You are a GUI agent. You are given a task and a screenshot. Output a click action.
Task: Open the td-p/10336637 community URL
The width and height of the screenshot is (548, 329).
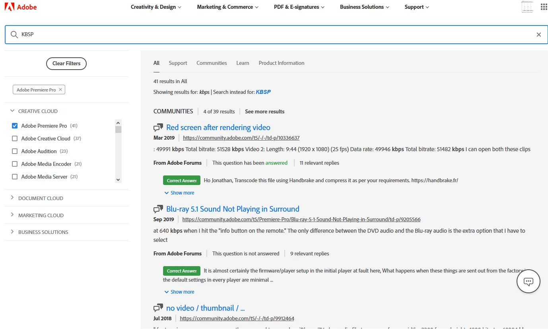tap(241, 138)
